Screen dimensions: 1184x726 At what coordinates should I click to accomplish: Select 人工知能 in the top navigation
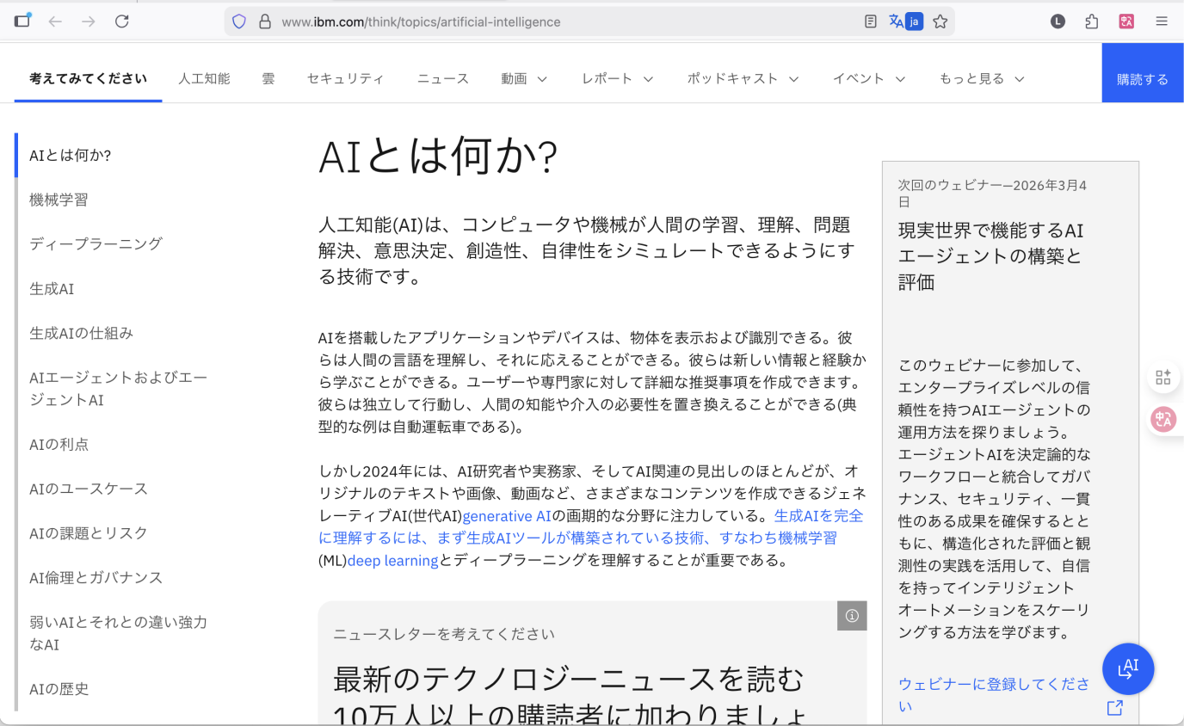pyautogui.click(x=204, y=78)
